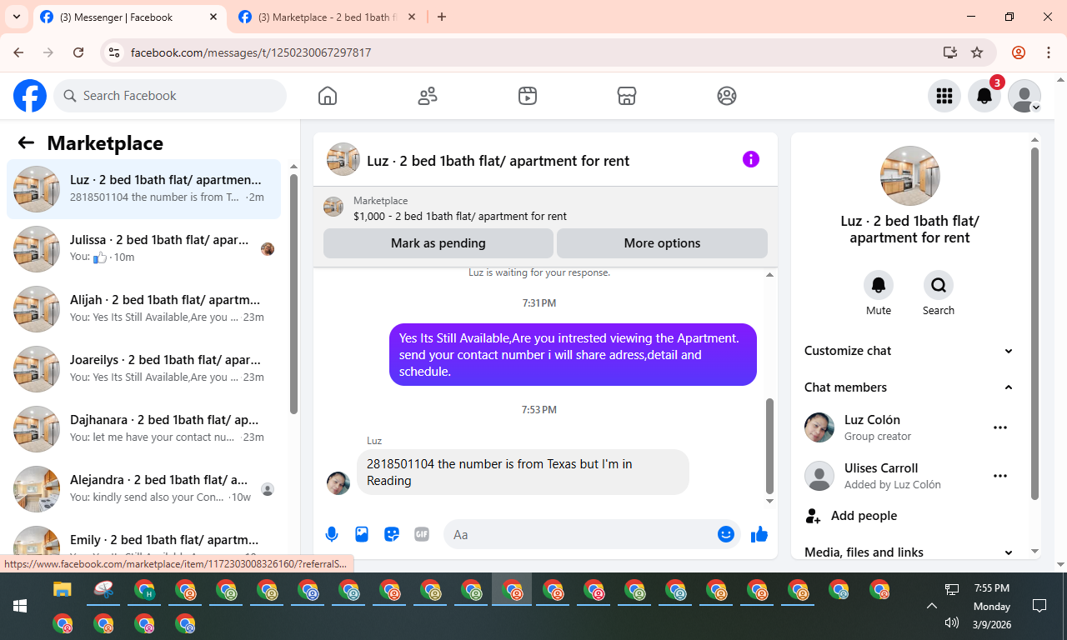The width and height of the screenshot is (1067, 640).
Task: Expand Media, files and links section
Action: [x=909, y=552]
